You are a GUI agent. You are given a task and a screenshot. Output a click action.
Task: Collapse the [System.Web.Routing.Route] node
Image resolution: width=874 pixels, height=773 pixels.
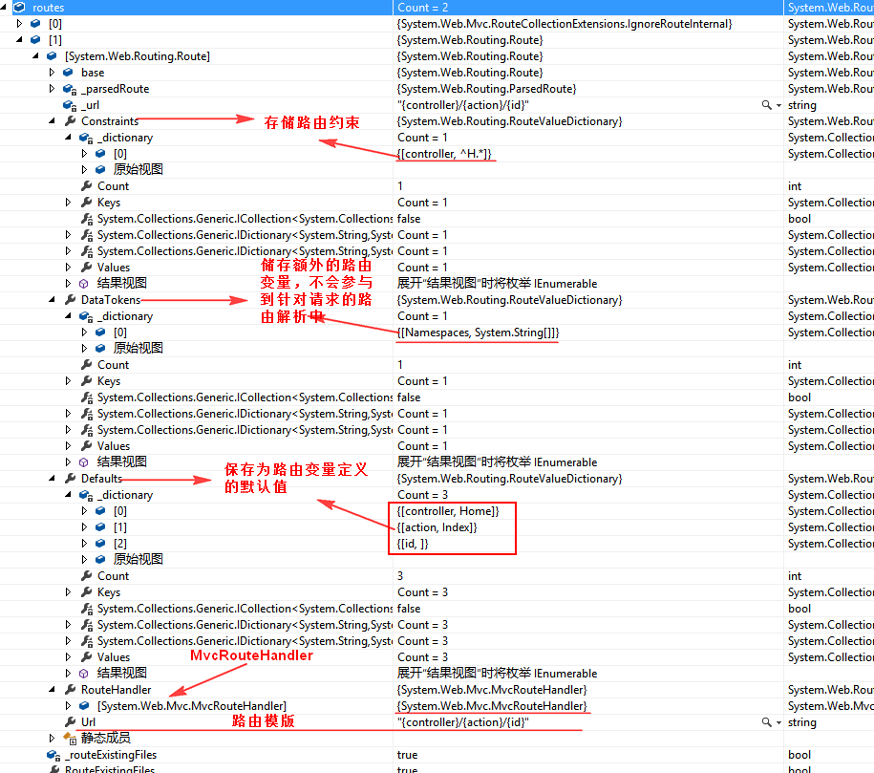[35, 55]
